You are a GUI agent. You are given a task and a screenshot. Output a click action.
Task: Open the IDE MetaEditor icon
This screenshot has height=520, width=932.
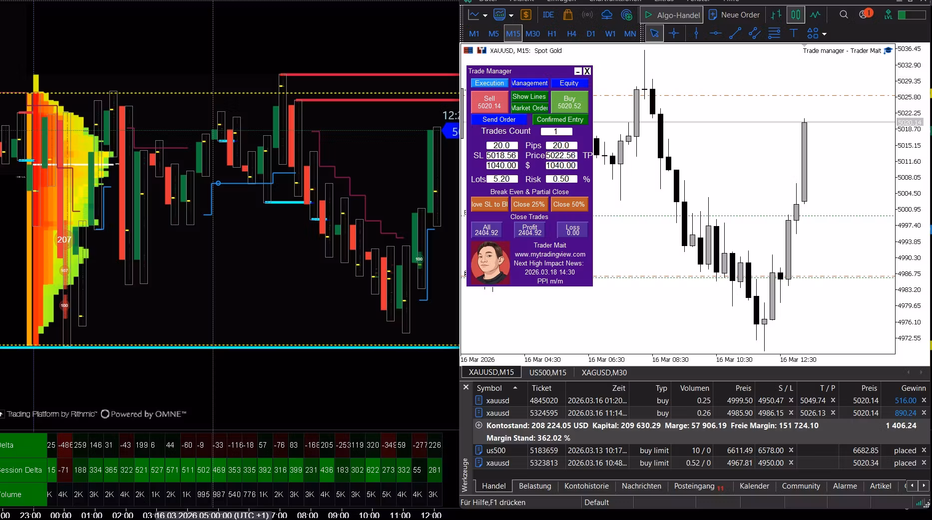pos(548,15)
